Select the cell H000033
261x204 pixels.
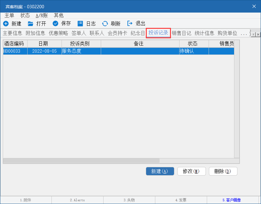[x=15, y=51]
